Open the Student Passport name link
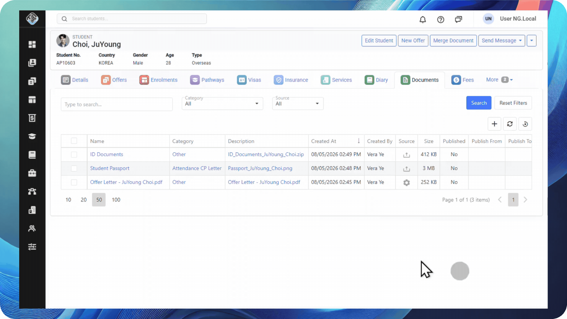 (110, 168)
